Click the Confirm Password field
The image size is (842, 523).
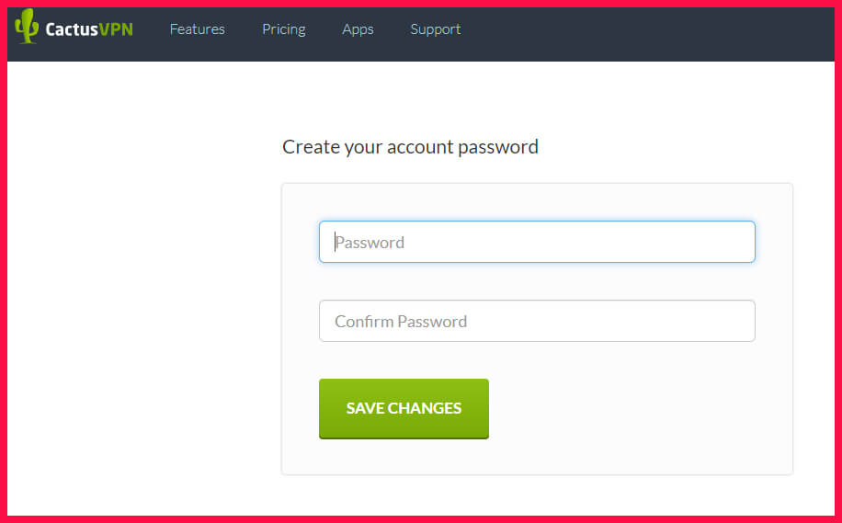pos(537,321)
